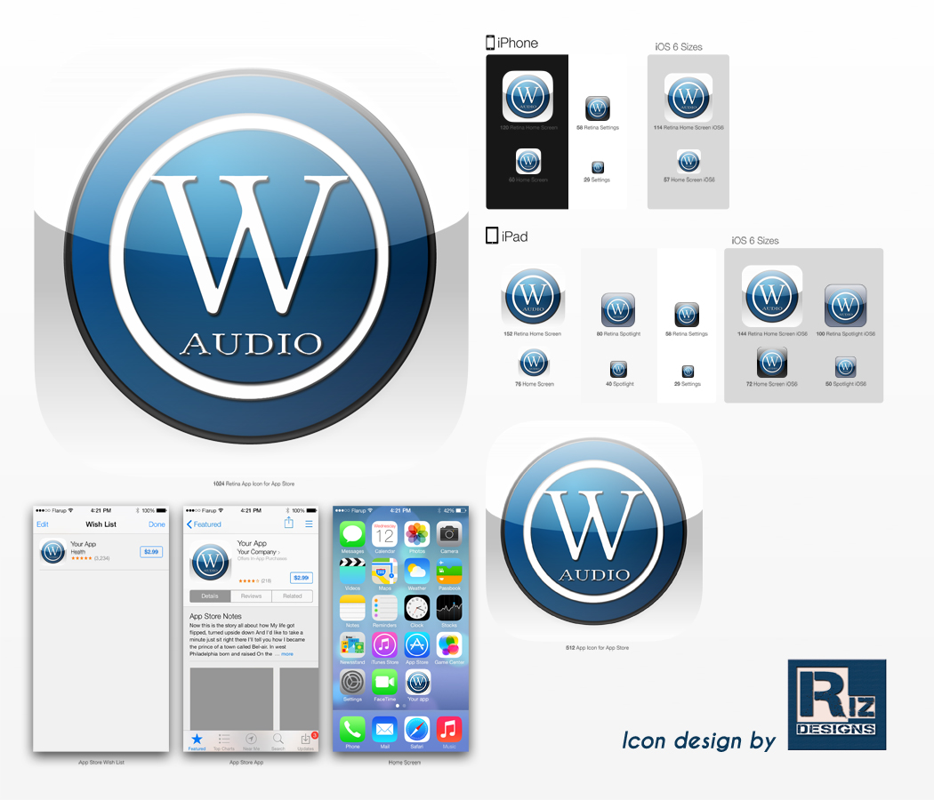Open the App Store icon on Home Screen
Viewport: 934px width, 800px height.
click(x=415, y=646)
